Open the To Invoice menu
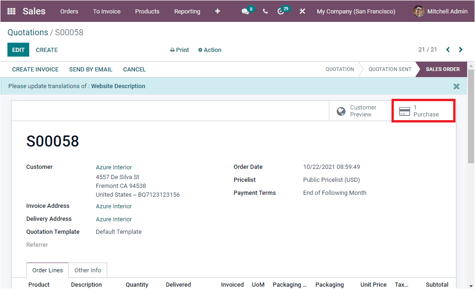Image resolution: width=475 pixels, height=289 pixels. click(x=106, y=11)
